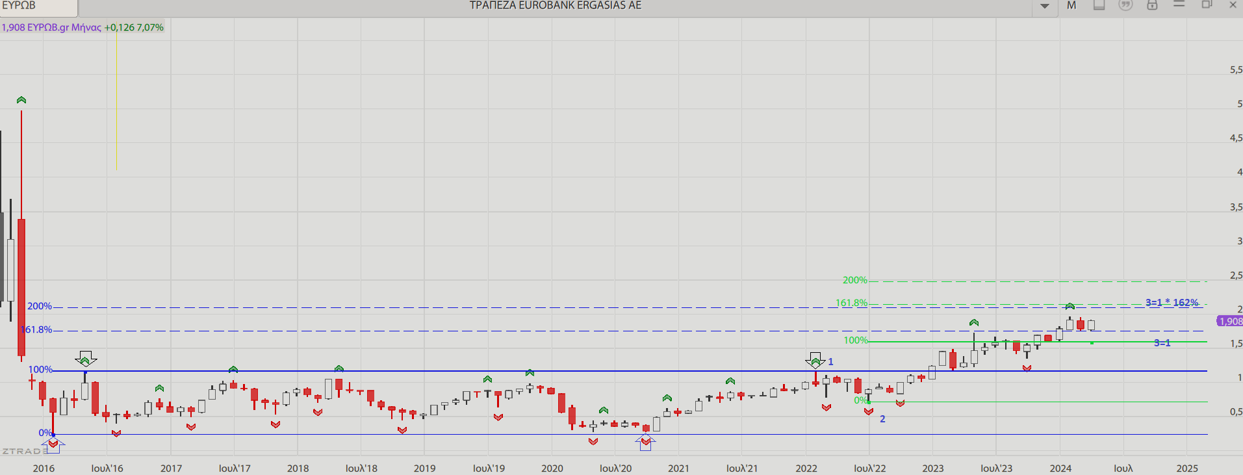This screenshot has width=1243, height=475.
Task: Click the Ιουλ'18 label on time axis
Action: point(361,468)
